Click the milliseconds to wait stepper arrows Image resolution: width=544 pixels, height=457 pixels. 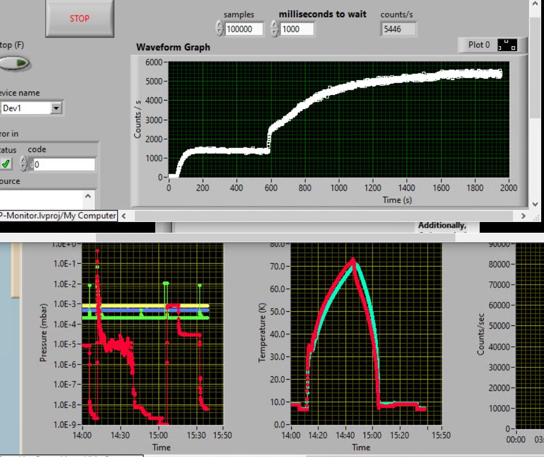(274, 29)
